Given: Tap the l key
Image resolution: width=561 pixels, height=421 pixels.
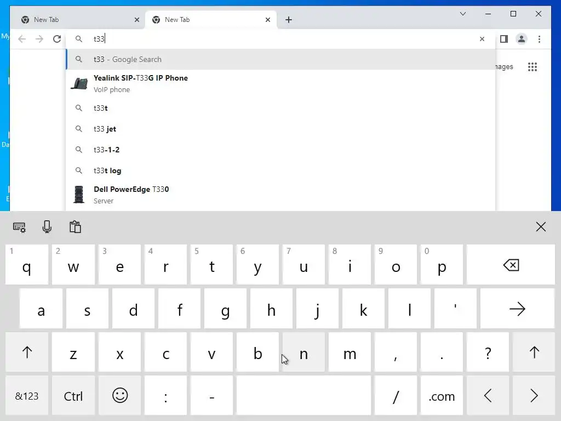Looking at the screenshot, I should tap(410, 309).
